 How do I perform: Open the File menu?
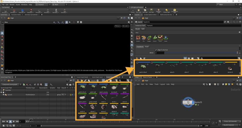tap(3, 5)
